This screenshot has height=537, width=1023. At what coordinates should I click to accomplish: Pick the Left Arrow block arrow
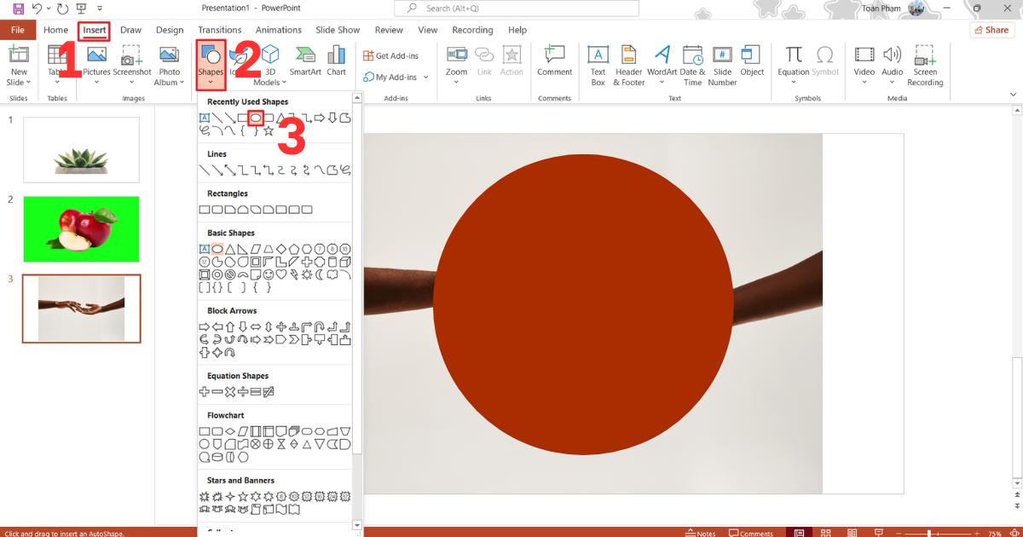tap(217, 326)
